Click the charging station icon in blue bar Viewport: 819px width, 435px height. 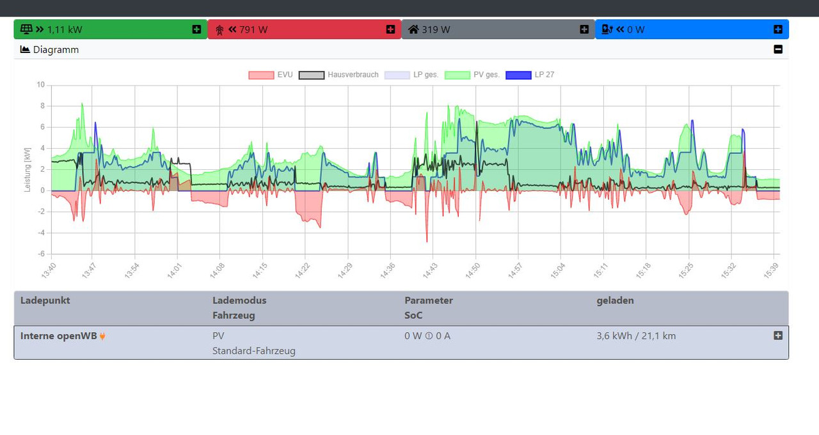point(607,29)
